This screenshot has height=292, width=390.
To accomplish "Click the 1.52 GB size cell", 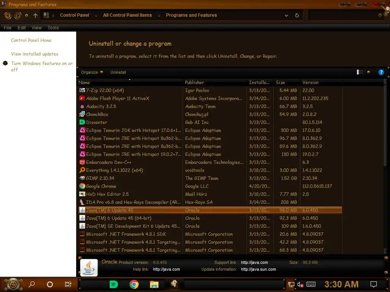I will click(x=289, y=178).
